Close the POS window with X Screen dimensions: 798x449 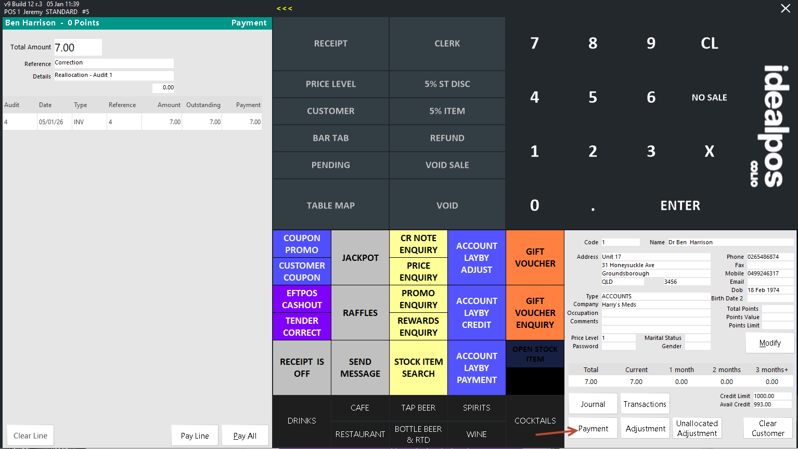785,8
